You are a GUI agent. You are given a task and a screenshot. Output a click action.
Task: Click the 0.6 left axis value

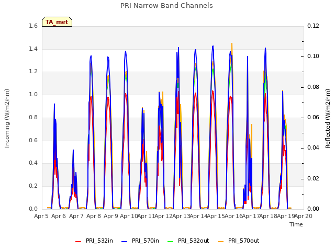point(33,140)
